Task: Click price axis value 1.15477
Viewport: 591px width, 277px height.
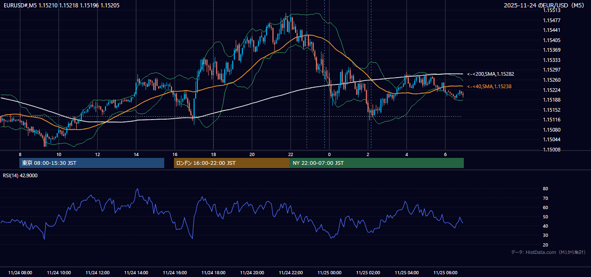Action: click(552, 20)
